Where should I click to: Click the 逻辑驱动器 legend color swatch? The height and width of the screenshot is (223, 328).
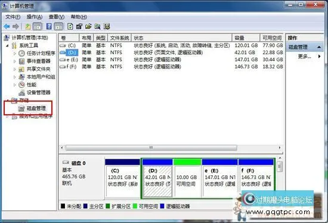coord(162,206)
